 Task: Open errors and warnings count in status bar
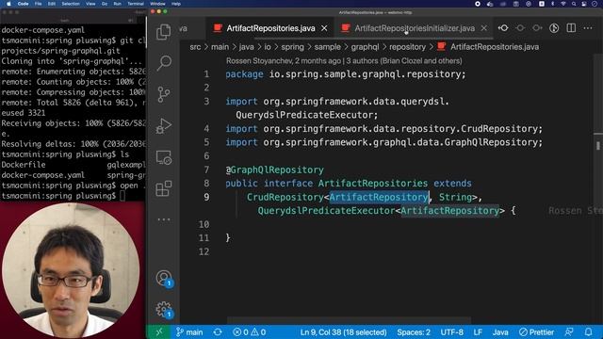(249, 332)
